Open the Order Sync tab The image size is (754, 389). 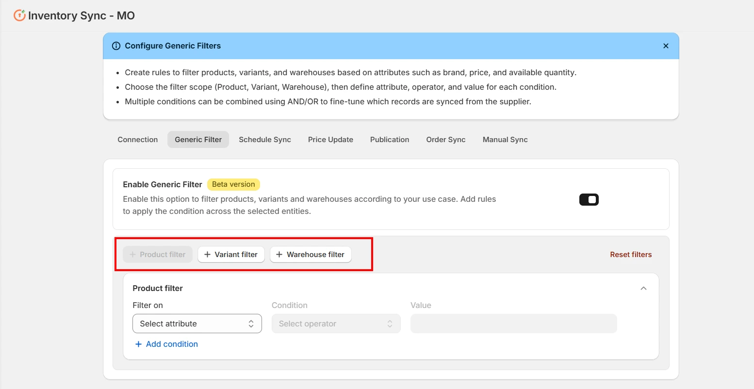[445, 140]
